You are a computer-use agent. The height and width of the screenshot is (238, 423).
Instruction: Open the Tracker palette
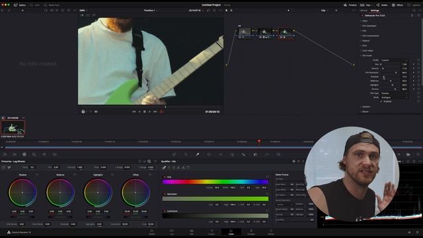point(220,154)
